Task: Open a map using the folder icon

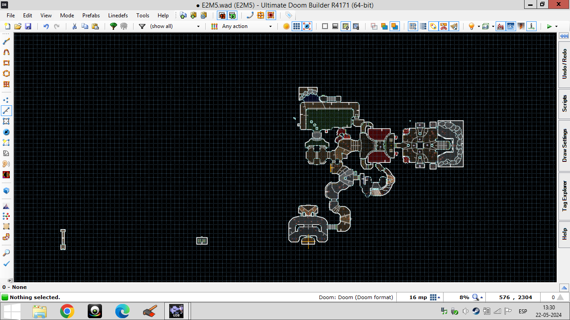Action: [17, 27]
